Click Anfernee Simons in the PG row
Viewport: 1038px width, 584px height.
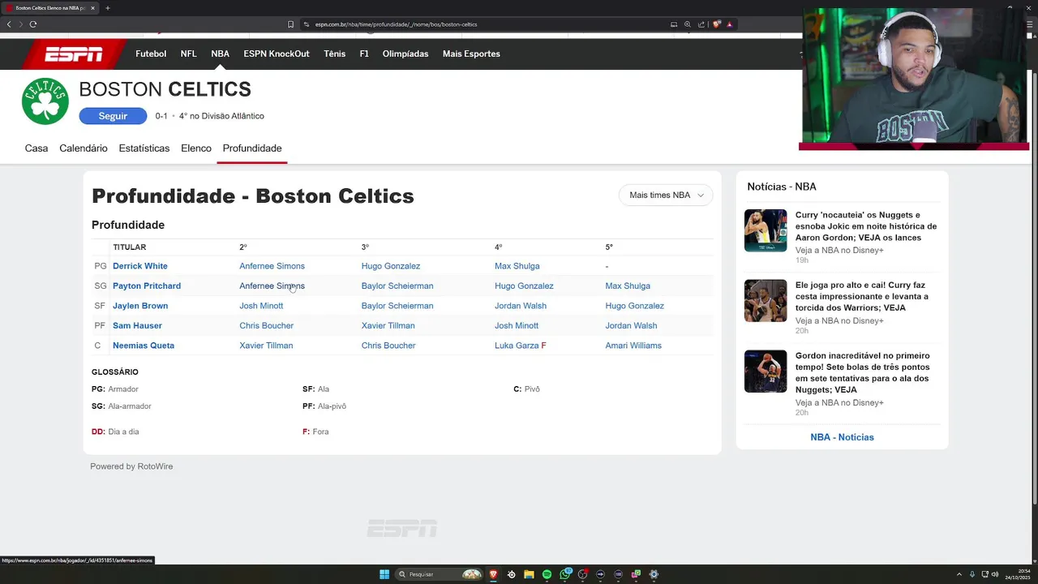point(272,266)
